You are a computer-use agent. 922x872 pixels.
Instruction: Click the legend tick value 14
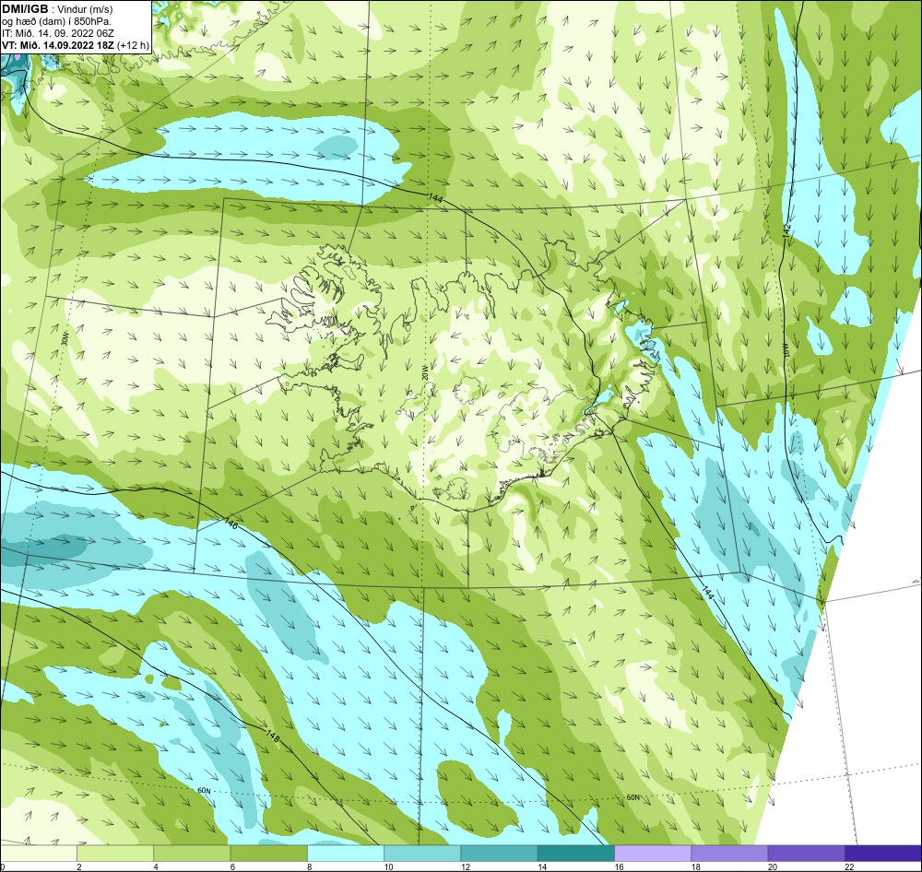click(x=541, y=866)
